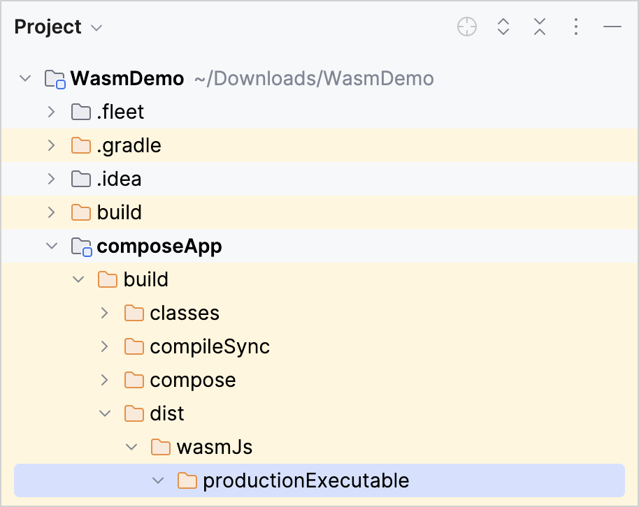Collapse the wasmJs folder
Image resolution: width=639 pixels, height=507 pixels.
[x=131, y=447]
